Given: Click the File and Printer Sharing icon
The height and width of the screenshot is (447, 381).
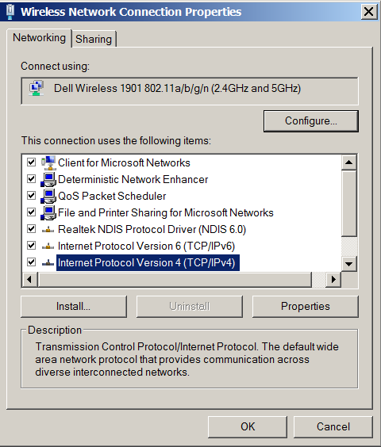Looking at the screenshot, I should click(48, 212).
